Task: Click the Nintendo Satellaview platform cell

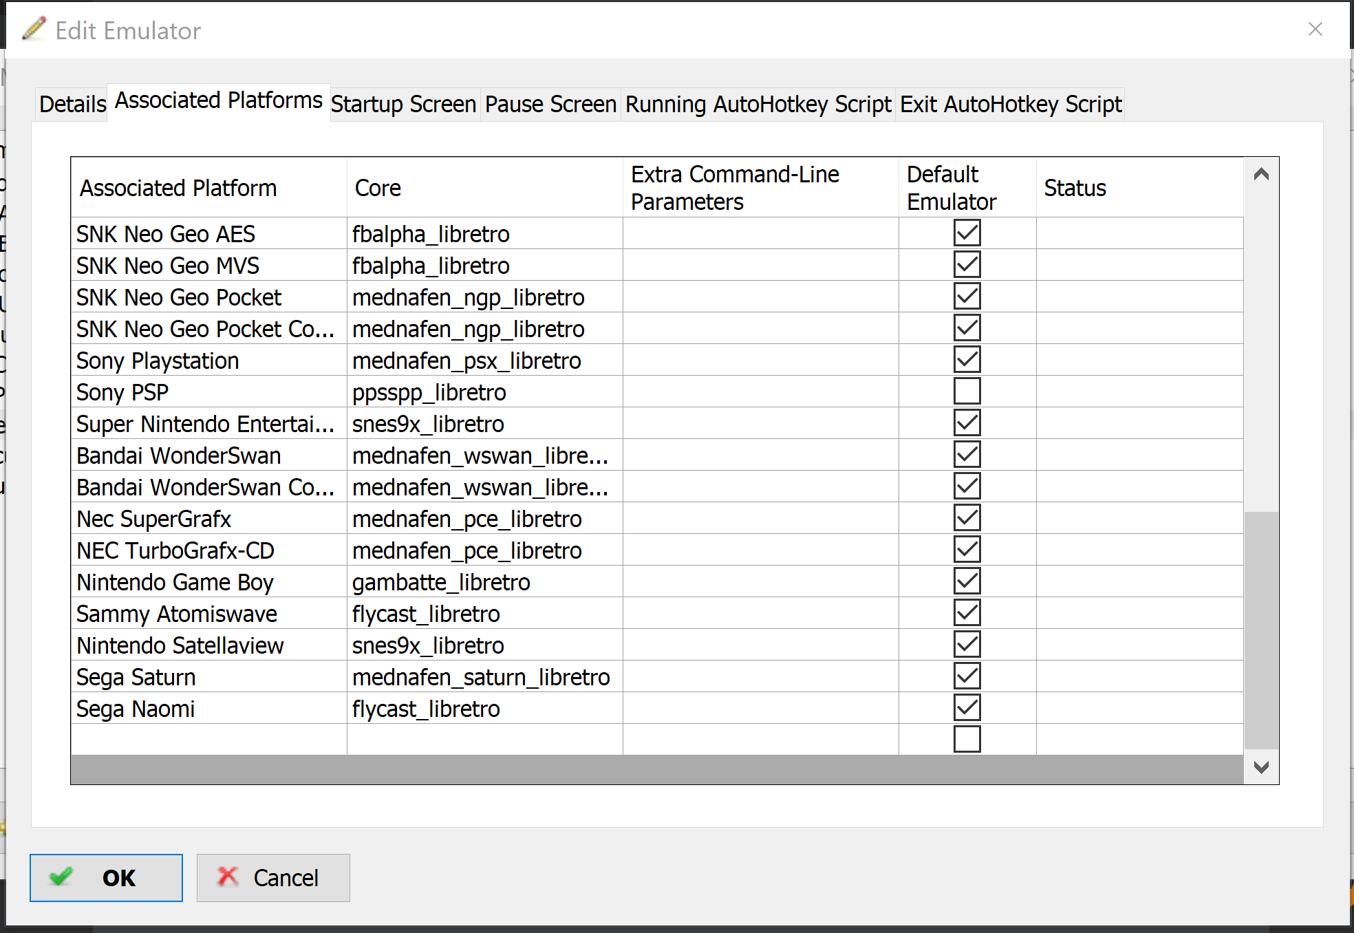Action: click(209, 645)
